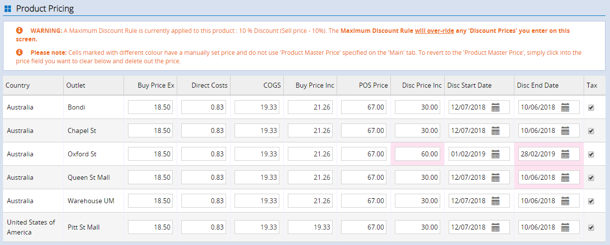
Task: Toggle Tax checkbox for Bondi
Action: click(591, 108)
